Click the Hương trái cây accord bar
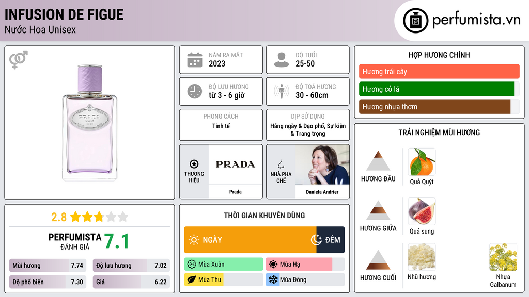This screenshot has width=529, height=297. pyautogui.click(x=439, y=72)
